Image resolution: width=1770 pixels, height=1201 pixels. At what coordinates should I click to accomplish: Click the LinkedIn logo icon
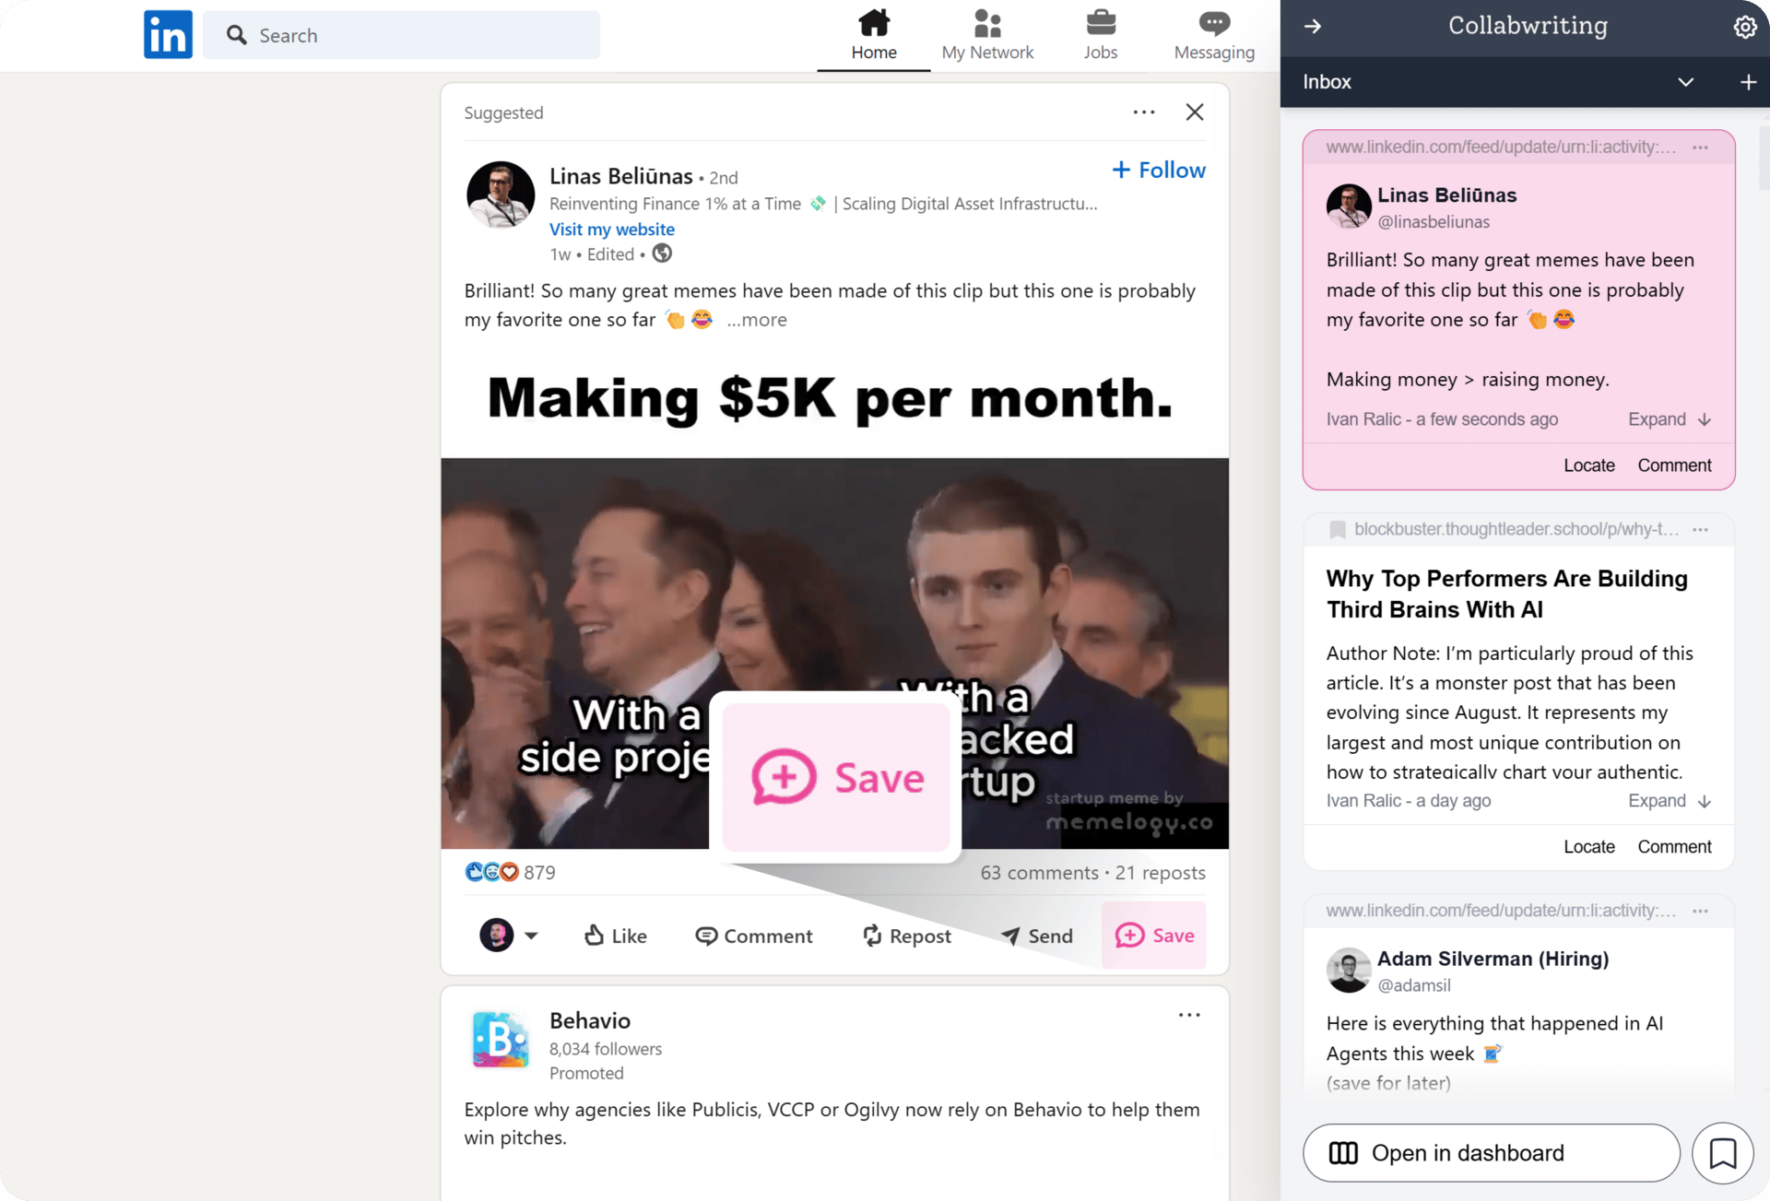(x=168, y=35)
